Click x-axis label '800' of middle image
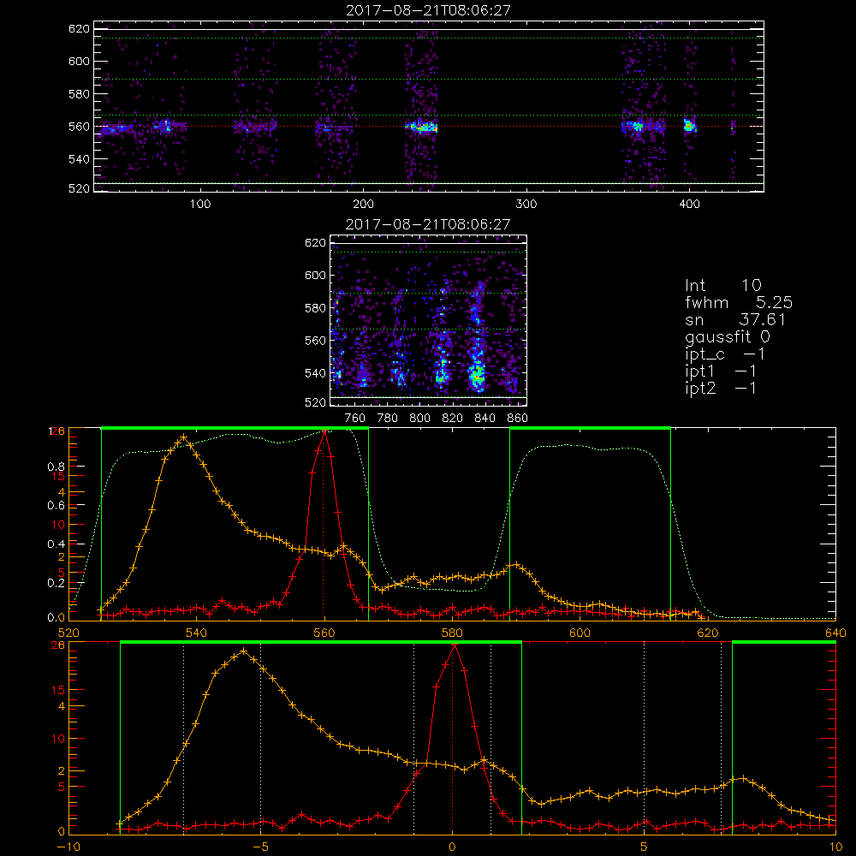Viewport: 856px width, 856px height. pyautogui.click(x=419, y=419)
